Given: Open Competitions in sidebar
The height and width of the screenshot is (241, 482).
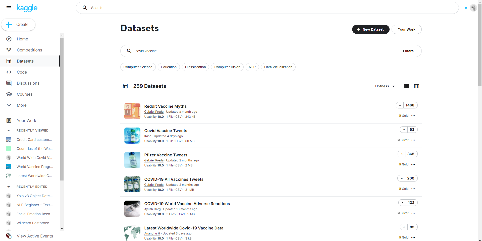Looking at the screenshot, I should click(30, 50).
